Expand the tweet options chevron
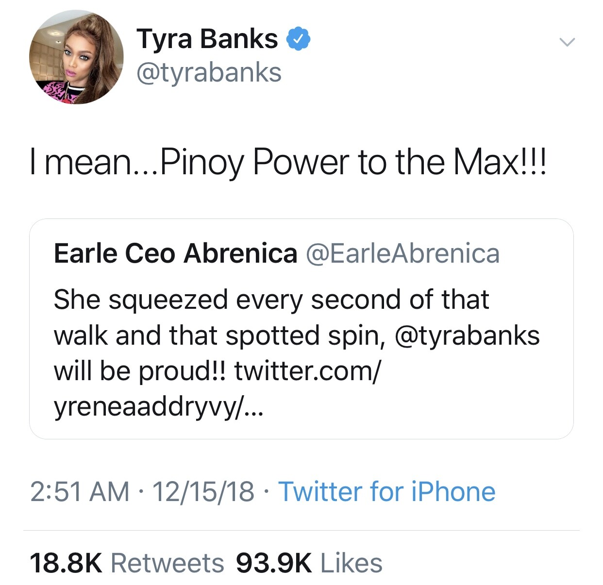This screenshot has height=585, width=603. click(567, 42)
